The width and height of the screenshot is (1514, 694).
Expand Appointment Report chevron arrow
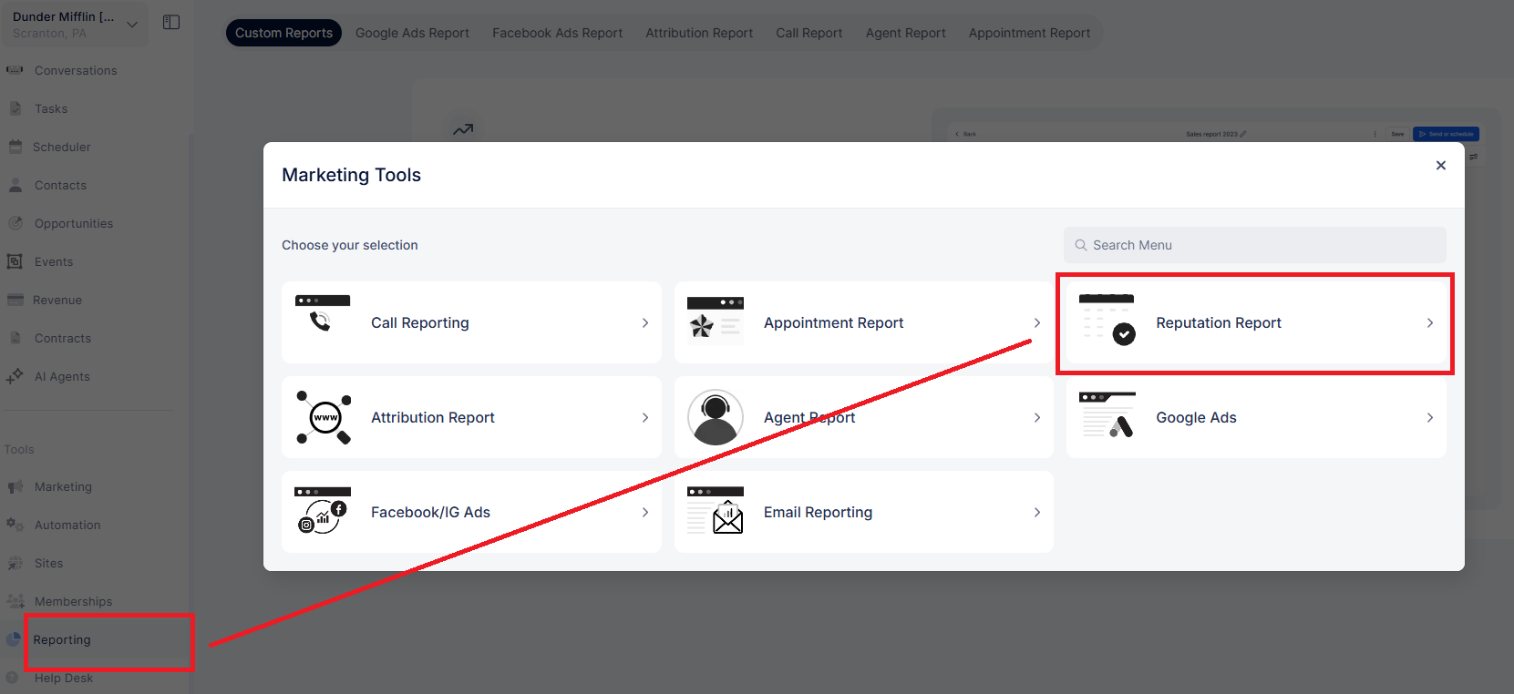click(1037, 322)
